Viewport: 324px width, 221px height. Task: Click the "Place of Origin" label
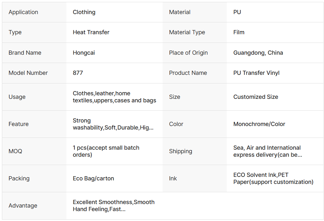coord(188,53)
